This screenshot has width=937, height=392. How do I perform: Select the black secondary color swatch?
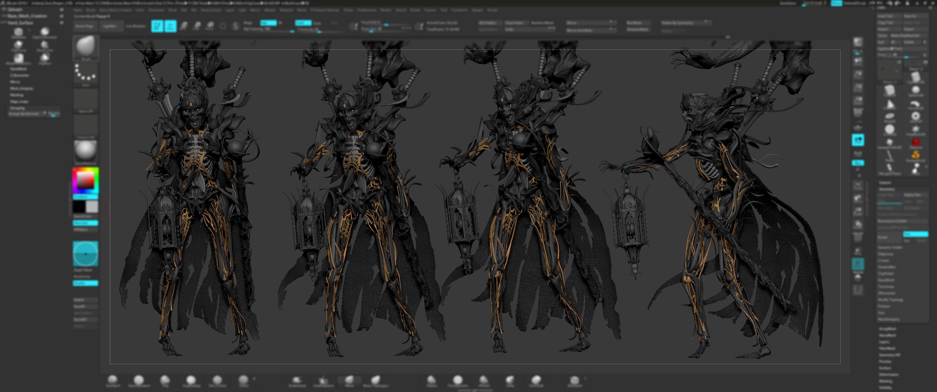pos(79,207)
